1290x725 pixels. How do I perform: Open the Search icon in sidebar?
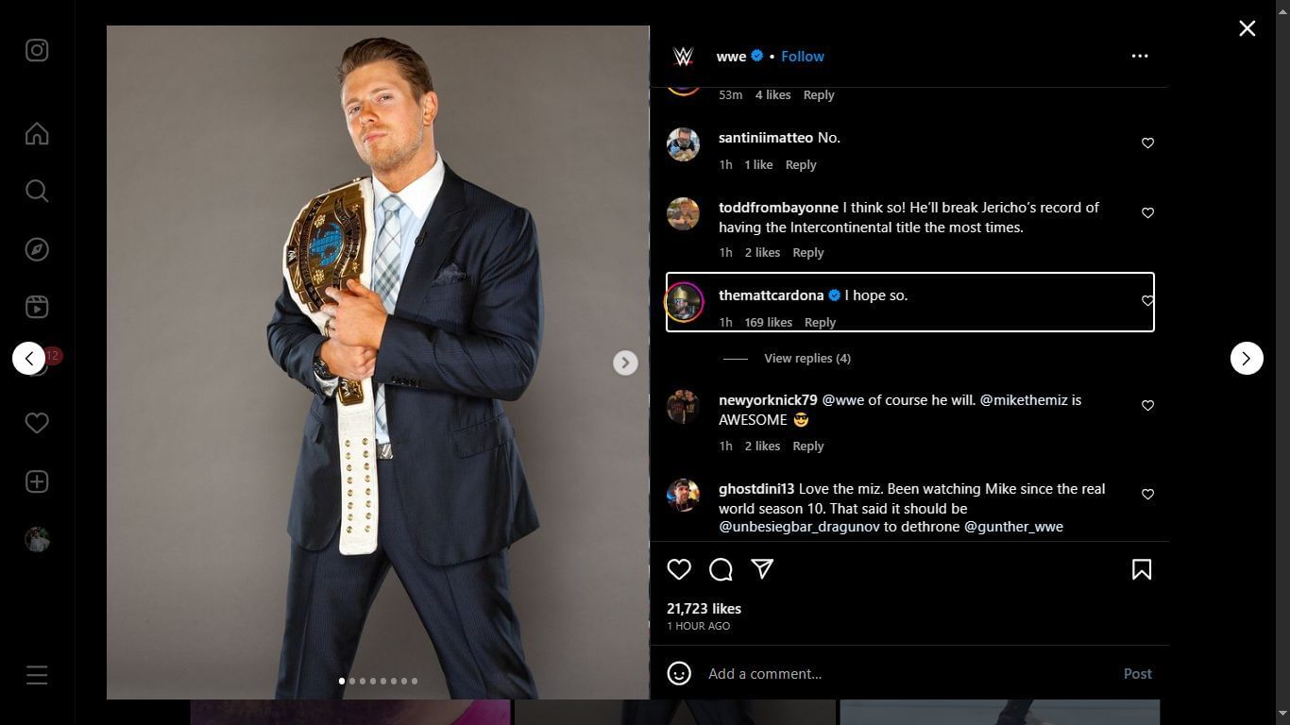click(37, 192)
